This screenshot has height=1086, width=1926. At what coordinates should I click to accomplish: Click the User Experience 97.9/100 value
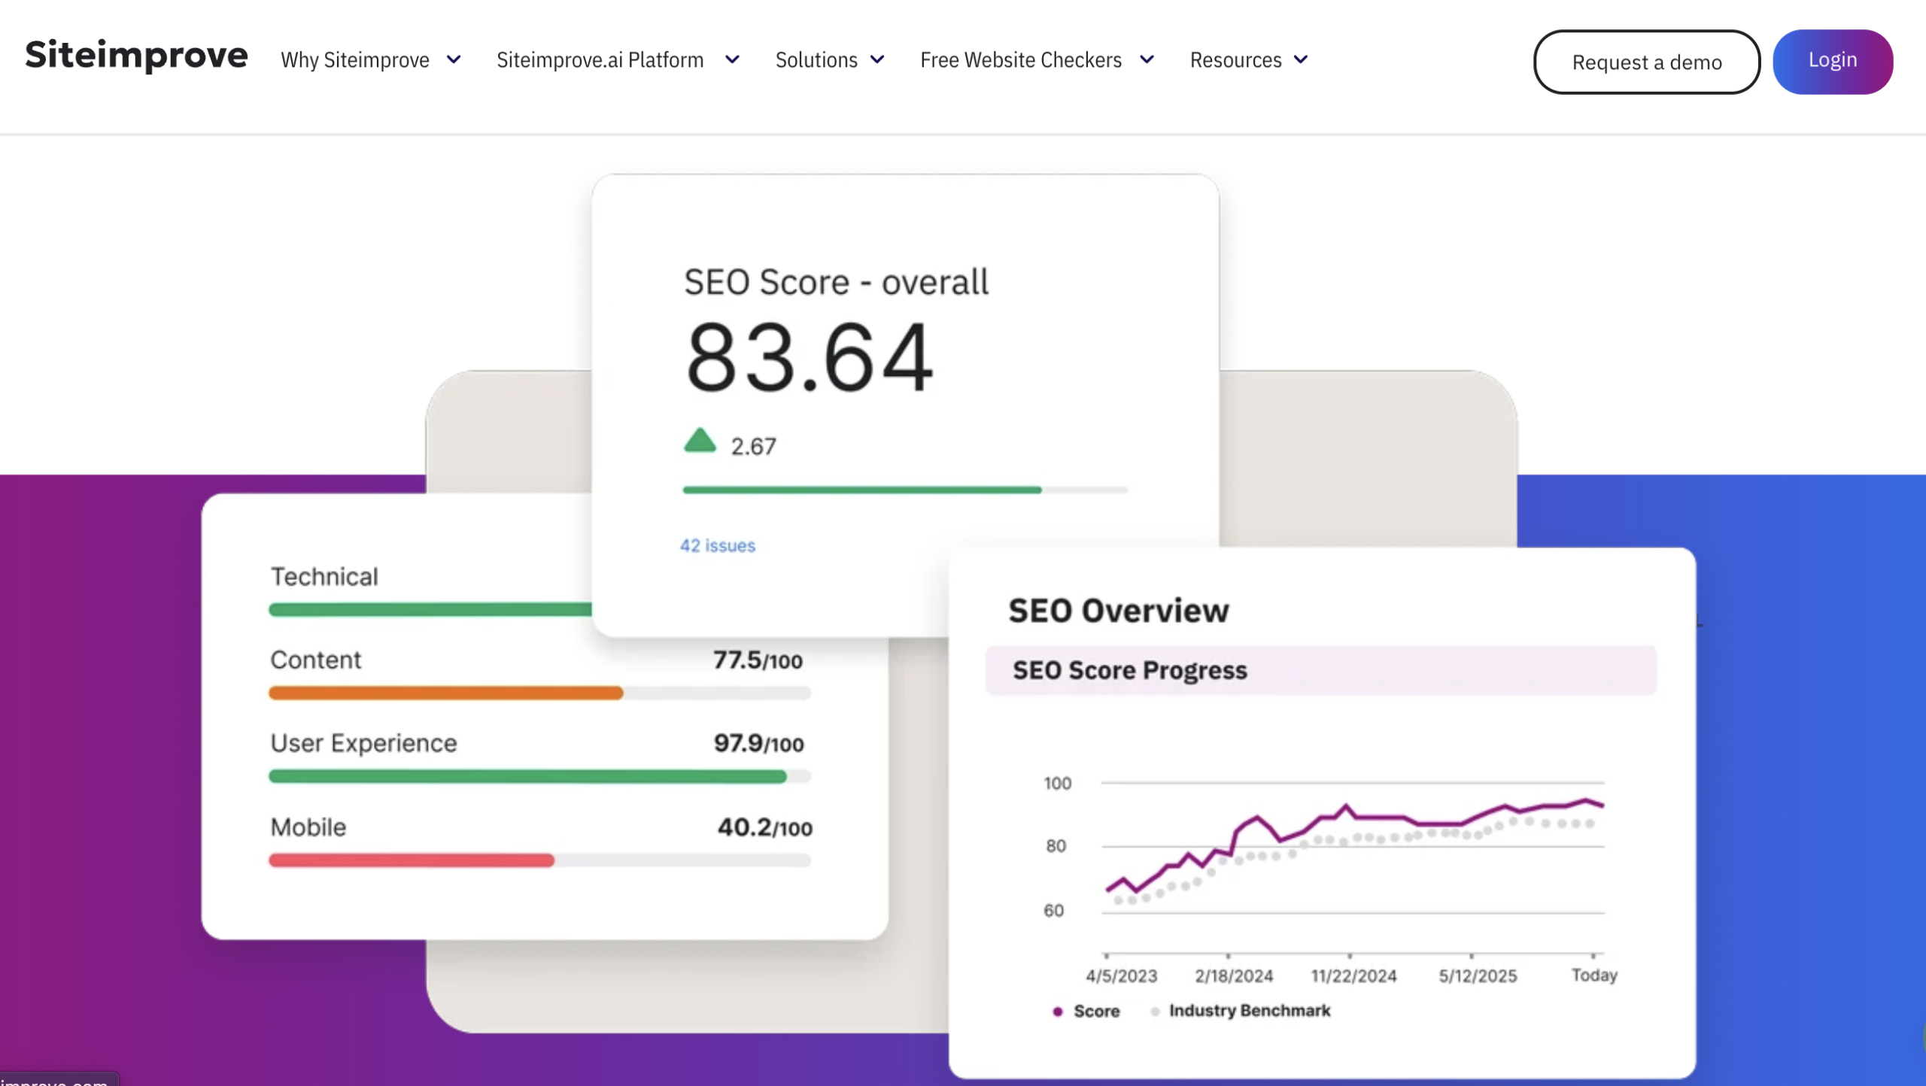[x=758, y=743]
